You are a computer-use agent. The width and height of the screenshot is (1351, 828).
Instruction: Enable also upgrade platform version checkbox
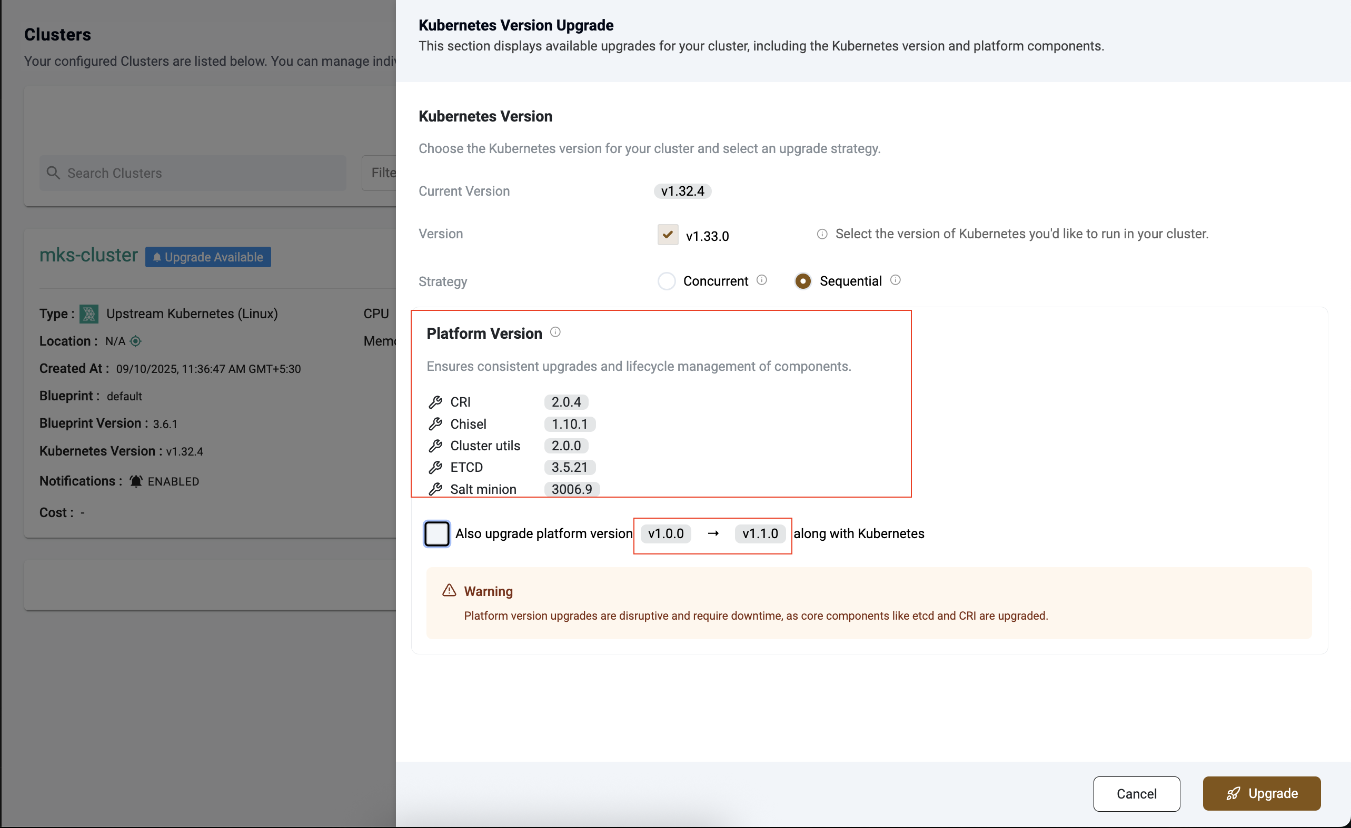[437, 534]
